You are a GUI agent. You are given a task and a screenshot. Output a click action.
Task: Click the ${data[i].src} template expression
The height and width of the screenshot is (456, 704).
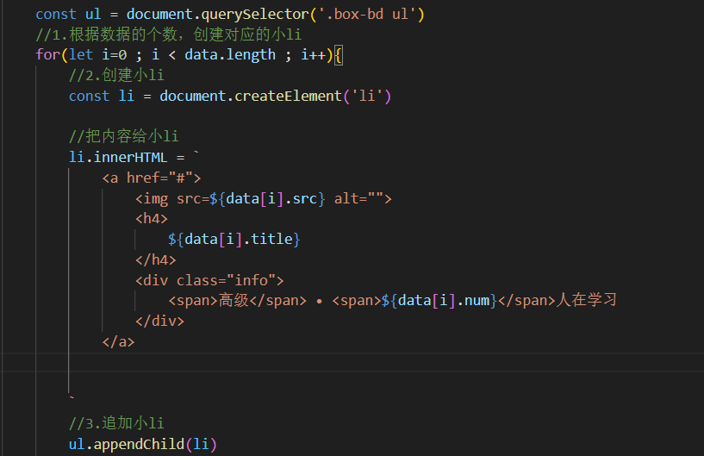click(x=267, y=198)
